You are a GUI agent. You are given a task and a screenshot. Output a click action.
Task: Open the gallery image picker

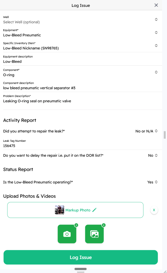point(94,234)
